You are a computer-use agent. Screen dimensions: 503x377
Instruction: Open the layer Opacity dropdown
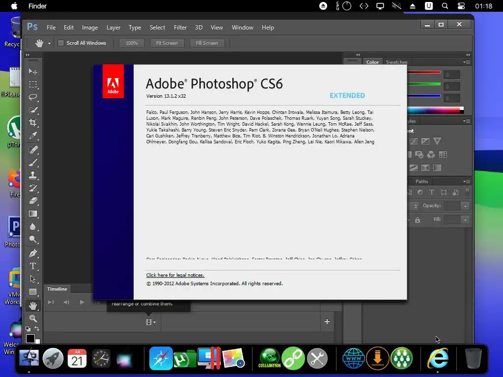465,206
